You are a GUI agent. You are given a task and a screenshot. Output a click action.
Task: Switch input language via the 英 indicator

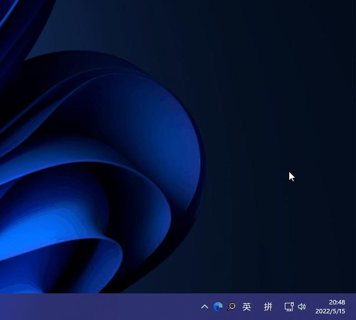click(247, 307)
